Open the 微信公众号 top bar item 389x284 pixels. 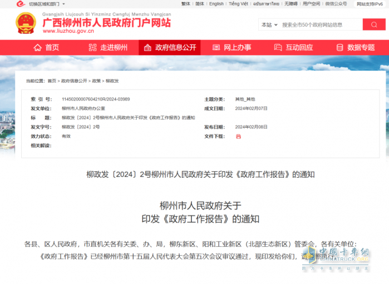point(336,4)
